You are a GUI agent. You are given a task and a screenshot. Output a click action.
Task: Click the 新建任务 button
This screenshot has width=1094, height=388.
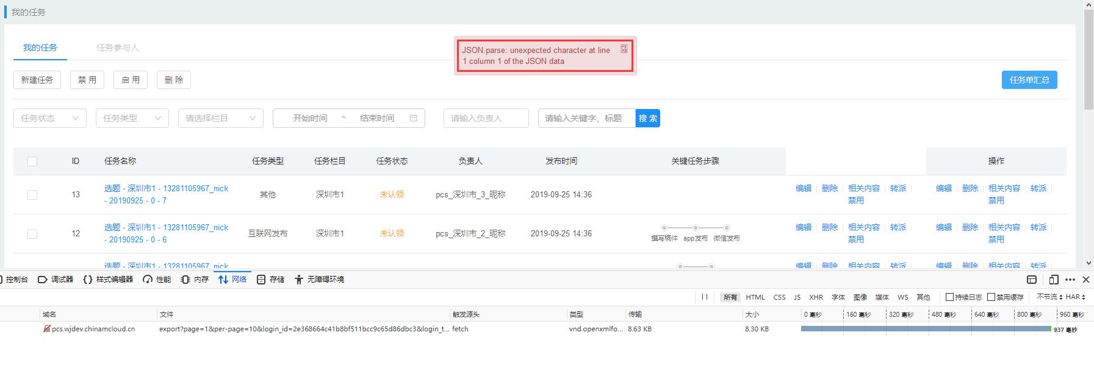(x=37, y=80)
